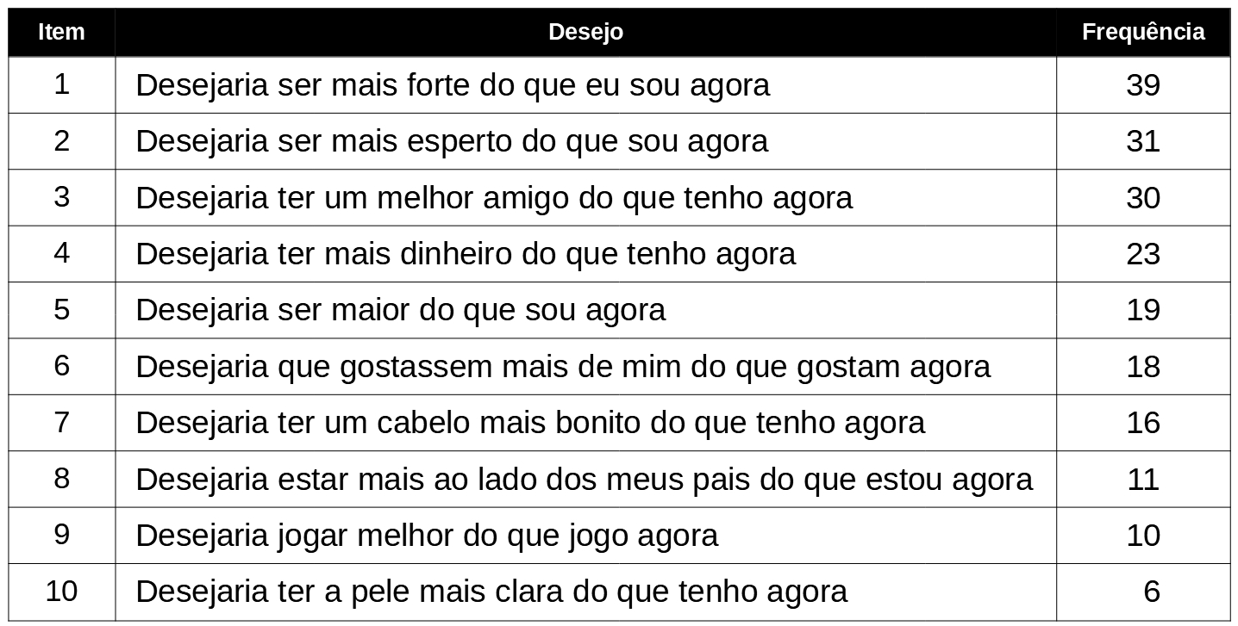Select the 'Desejaria ser maior' text cell
1238x626 pixels.
click(401, 310)
